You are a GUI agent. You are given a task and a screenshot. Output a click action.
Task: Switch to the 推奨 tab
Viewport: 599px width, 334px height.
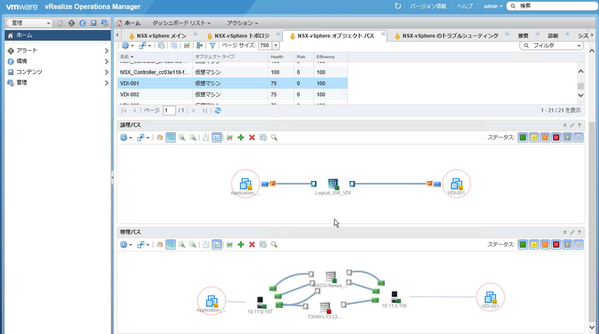(x=523, y=36)
